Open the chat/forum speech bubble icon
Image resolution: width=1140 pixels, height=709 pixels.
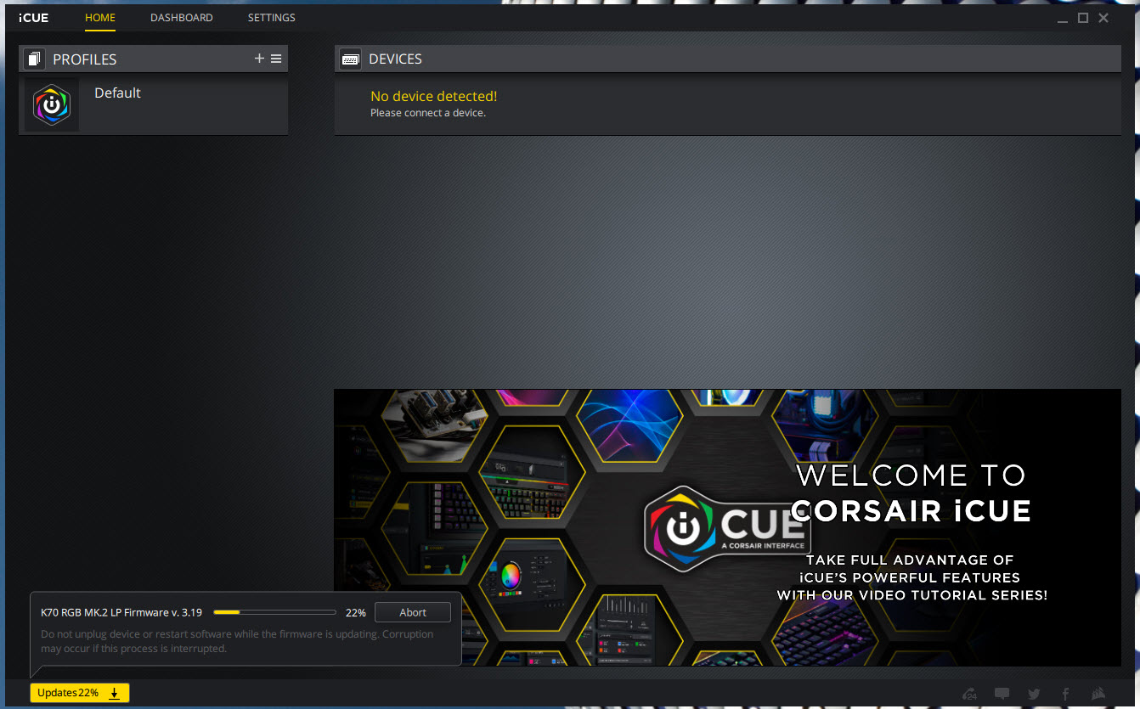point(1002,694)
